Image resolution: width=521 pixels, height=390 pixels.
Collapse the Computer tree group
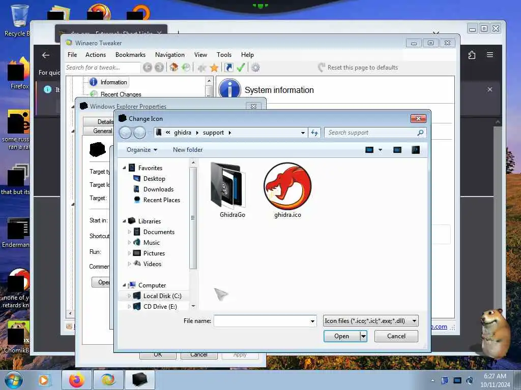pyautogui.click(x=124, y=285)
